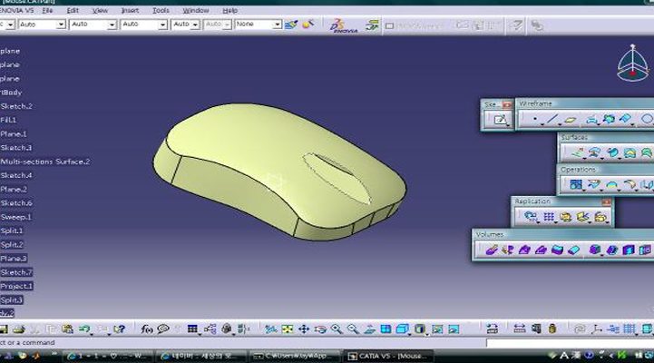Viewport: 654px width, 363px height.
Task: Select the Join icon in Operations toolbar
Action: click(x=576, y=184)
